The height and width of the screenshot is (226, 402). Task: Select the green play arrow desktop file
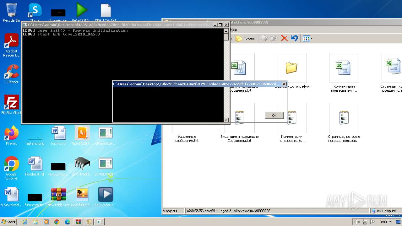point(81,12)
